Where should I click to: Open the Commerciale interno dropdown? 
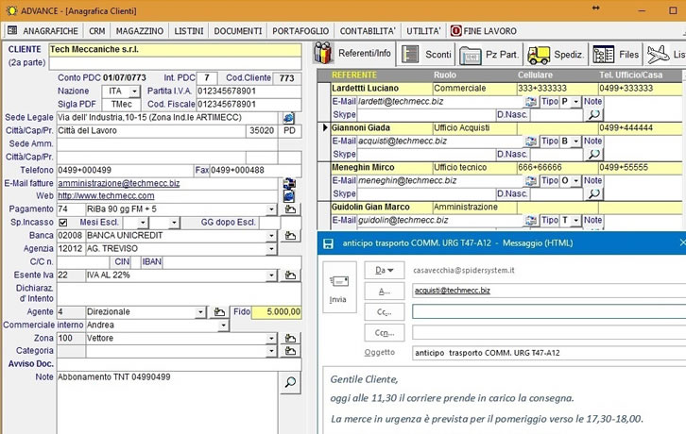[x=223, y=325]
